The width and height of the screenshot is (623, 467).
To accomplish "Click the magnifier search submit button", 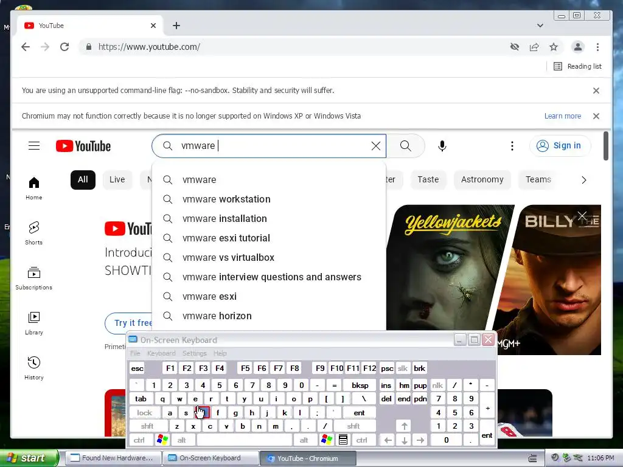I will (x=406, y=146).
